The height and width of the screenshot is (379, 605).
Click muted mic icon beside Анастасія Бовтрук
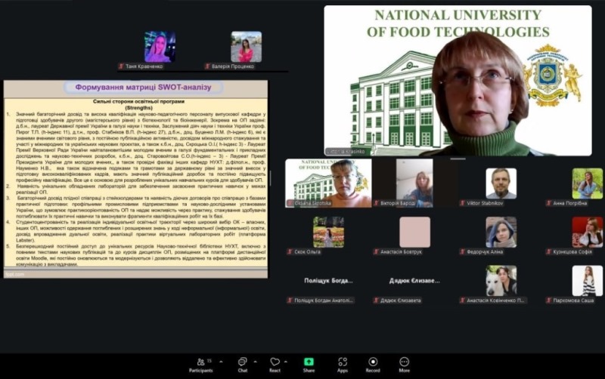(376, 251)
